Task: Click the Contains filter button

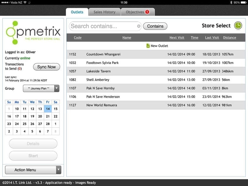Action: point(155,26)
